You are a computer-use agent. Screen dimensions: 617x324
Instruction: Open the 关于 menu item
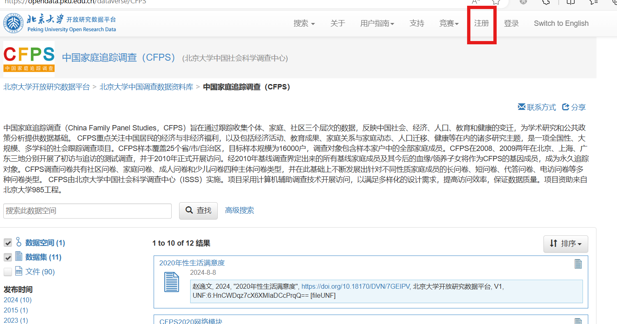(338, 23)
